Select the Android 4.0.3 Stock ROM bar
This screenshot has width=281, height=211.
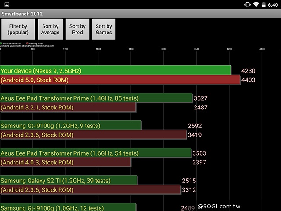click(65, 162)
